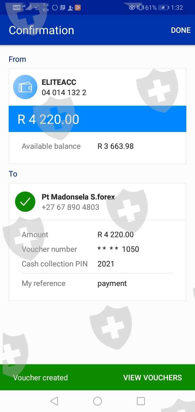
Task: Select the R 4 220.00 blue amount banner
Action: click(x=97, y=119)
